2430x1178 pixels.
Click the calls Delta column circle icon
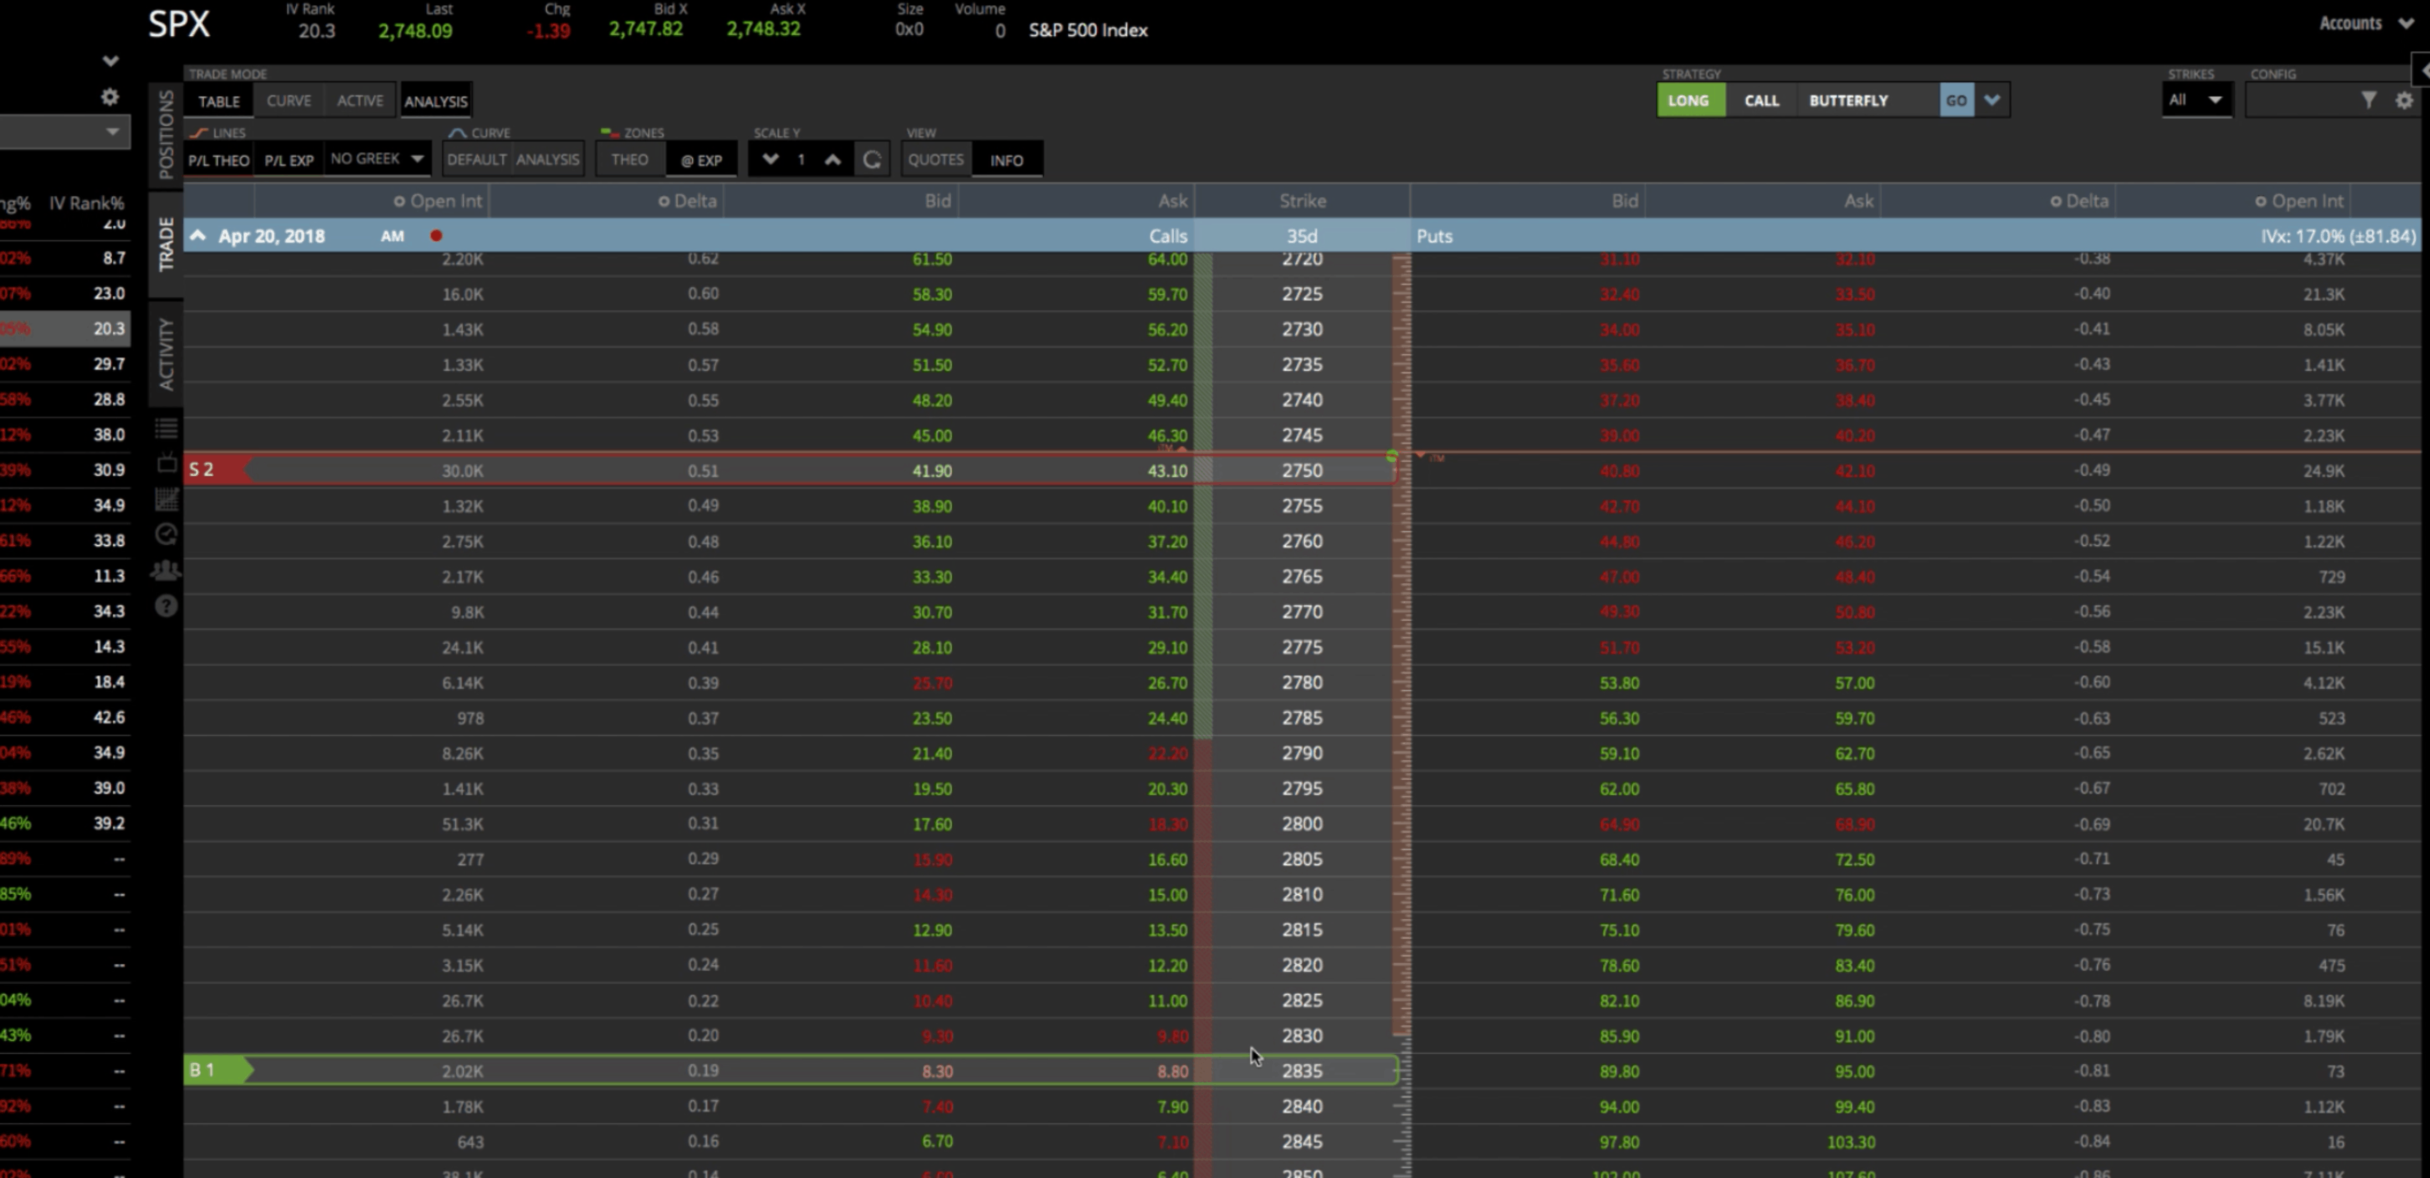point(663,201)
